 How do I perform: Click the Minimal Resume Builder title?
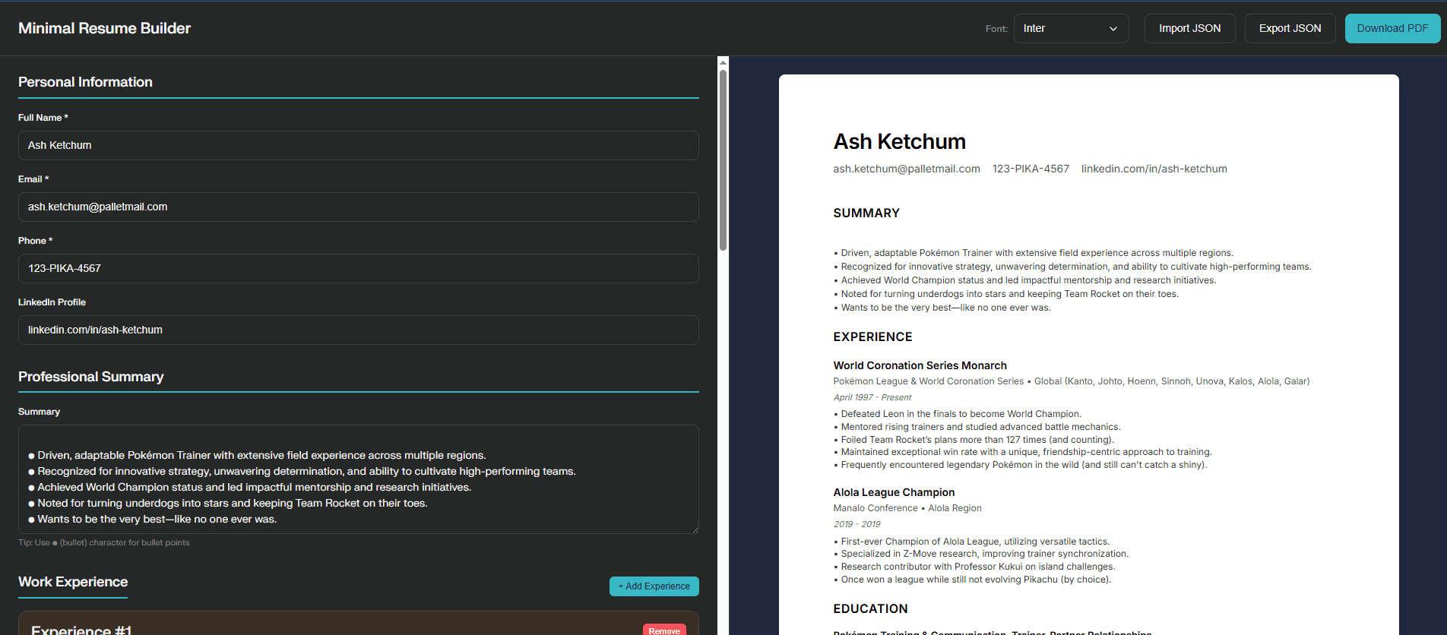(x=104, y=28)
